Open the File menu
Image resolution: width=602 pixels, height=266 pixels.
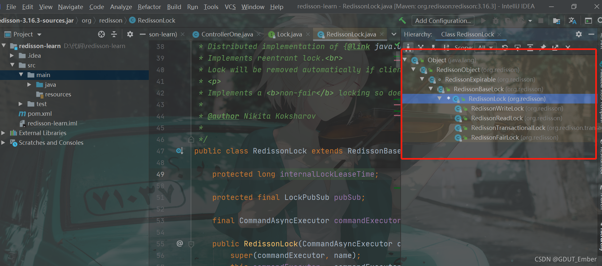[x=11, y=7]
